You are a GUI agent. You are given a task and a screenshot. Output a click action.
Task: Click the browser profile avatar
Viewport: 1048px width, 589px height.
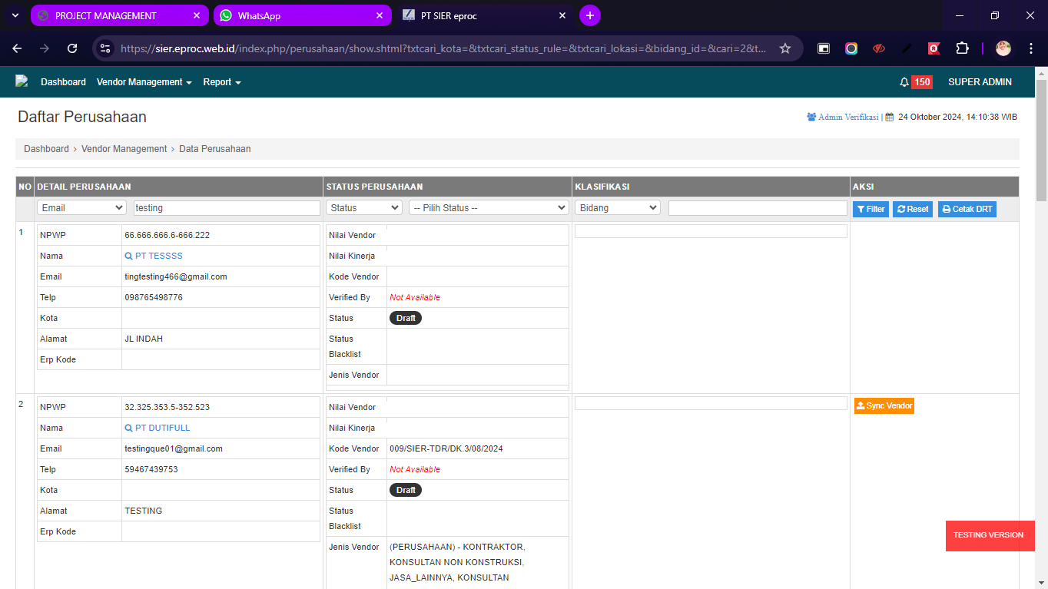(x=1003, y=48)
